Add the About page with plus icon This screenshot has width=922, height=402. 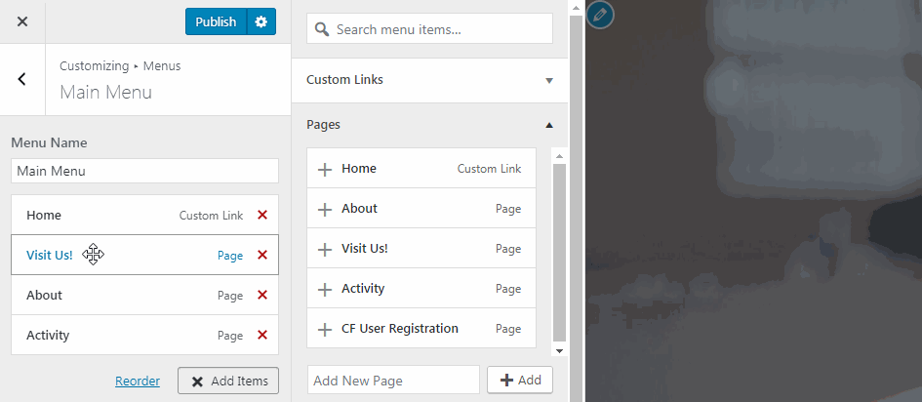point(325,209)
